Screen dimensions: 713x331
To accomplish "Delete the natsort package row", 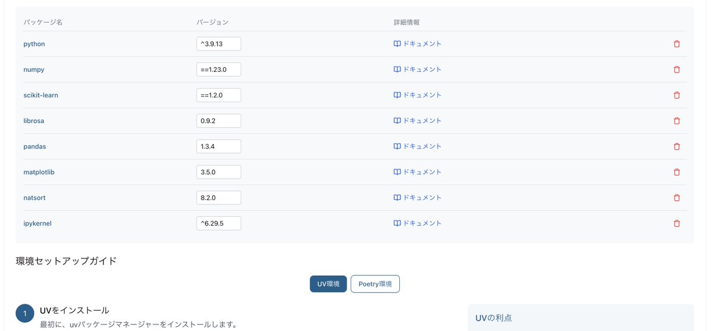I will tap(676, 197).
